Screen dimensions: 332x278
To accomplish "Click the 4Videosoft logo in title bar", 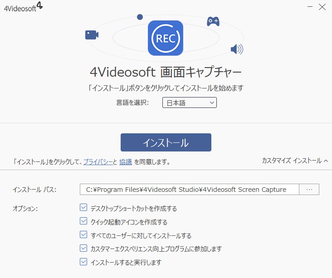I will click(23, 7).
